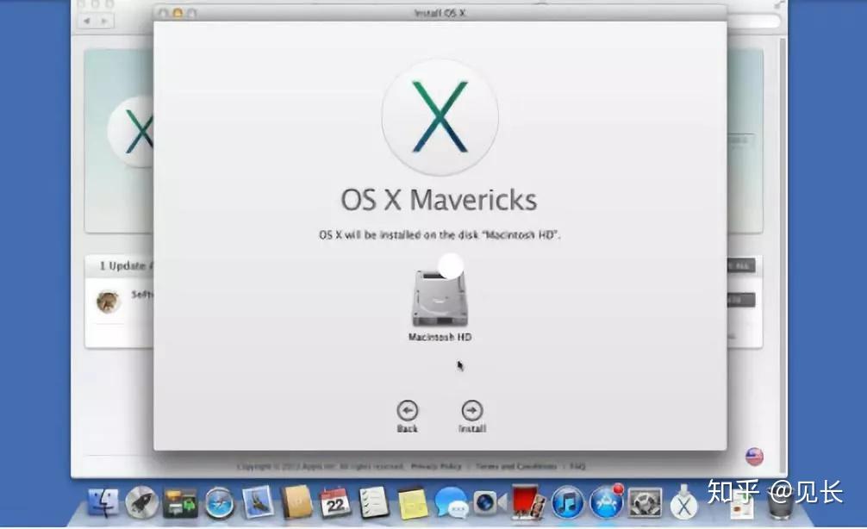867x529 pixels.
Task: Click the OS X Mavericks logo
Action: click(x=440, y=117)
